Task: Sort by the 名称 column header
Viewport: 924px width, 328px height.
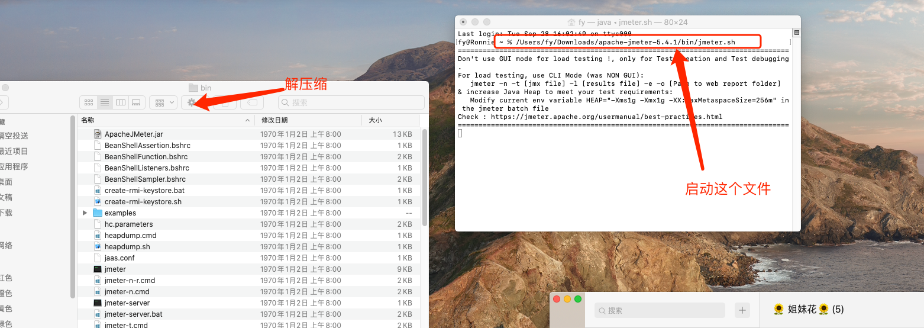Action: click(88, 120)
